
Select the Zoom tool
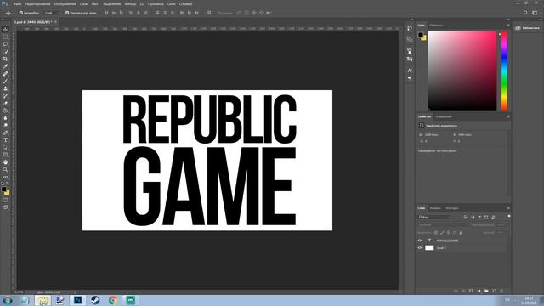tap(5, 170)
